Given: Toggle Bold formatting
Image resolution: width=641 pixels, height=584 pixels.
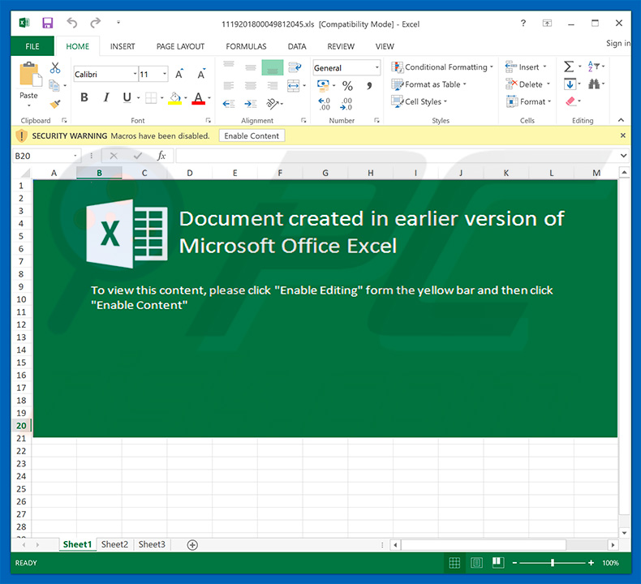Looking at the screenshot, I should pyautogui.click(x=84, y=97).
